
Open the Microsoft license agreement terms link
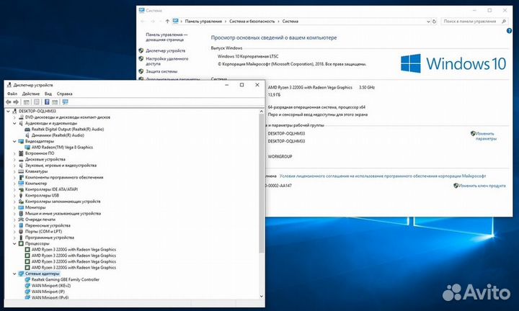383,176
